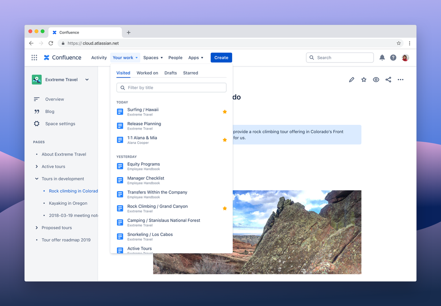Click the page icon beside 1:1 Alana & Mia
This screenshot has height=306, width=441.
coord(120,140)
